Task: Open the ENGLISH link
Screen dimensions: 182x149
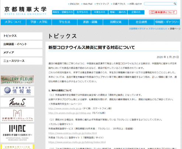Action: coord(75,4)
